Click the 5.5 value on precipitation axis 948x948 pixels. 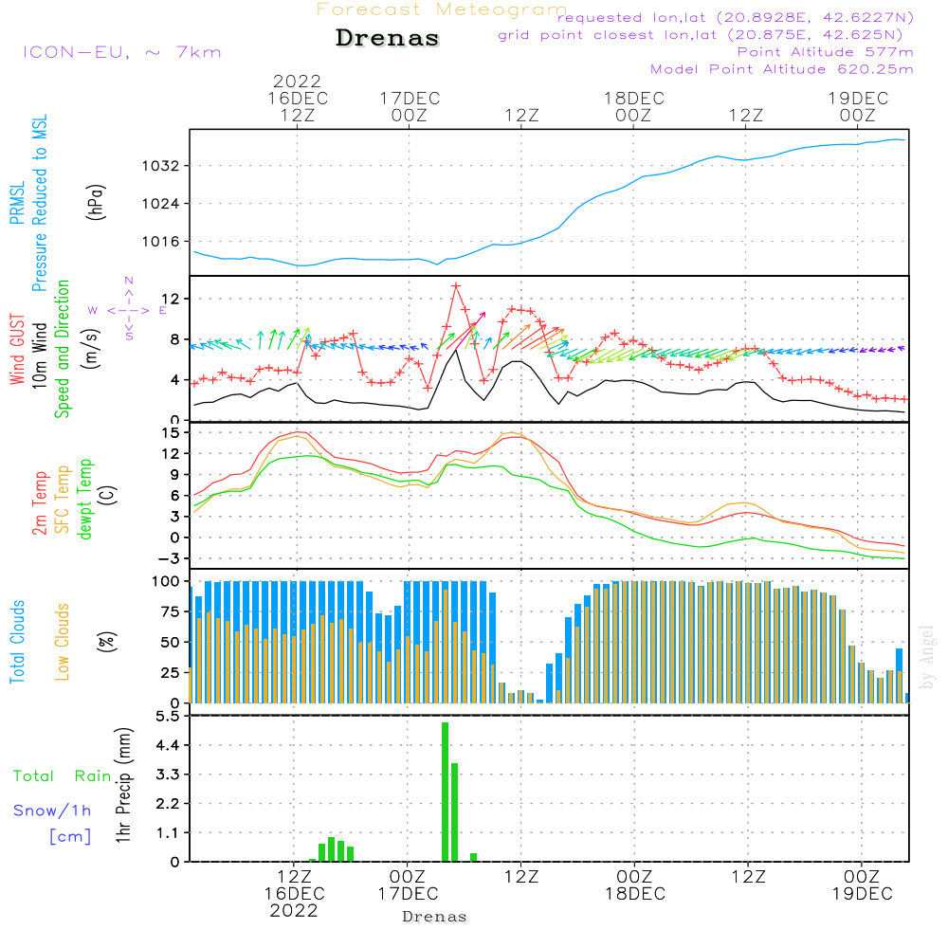(168, 717)
